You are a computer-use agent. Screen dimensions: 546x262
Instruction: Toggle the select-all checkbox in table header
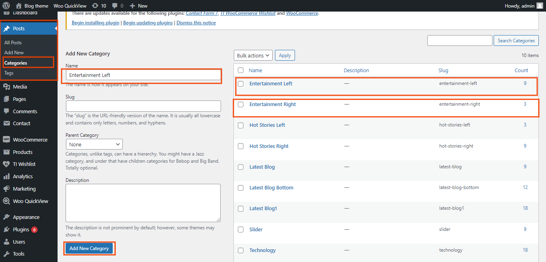[241, 70]
